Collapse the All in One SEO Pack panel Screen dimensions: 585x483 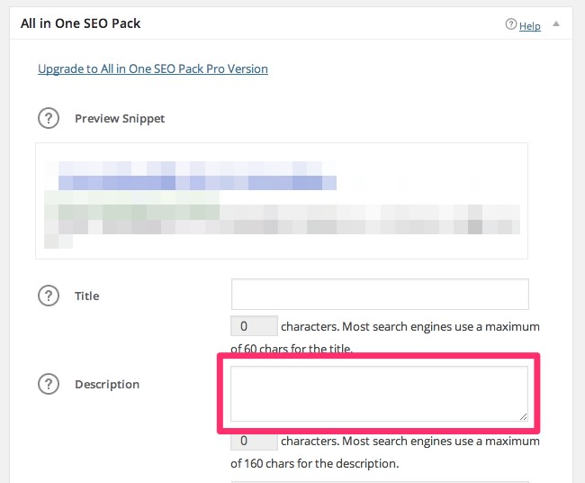[x=556, y=24]
